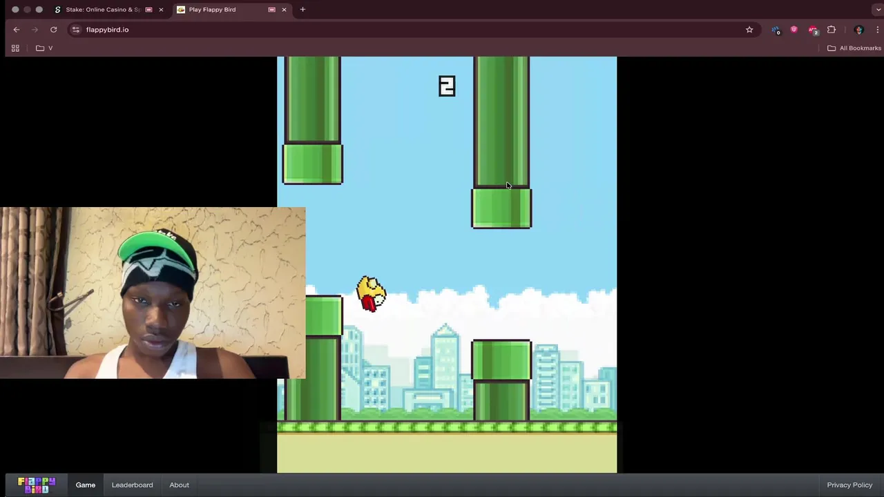Click the webcam overlay video
Image resolution: width=884 pixels, height=497 pixels.
[153, 293]
